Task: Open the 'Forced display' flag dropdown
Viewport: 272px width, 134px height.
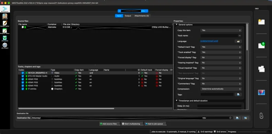Action: coord(221,57)
